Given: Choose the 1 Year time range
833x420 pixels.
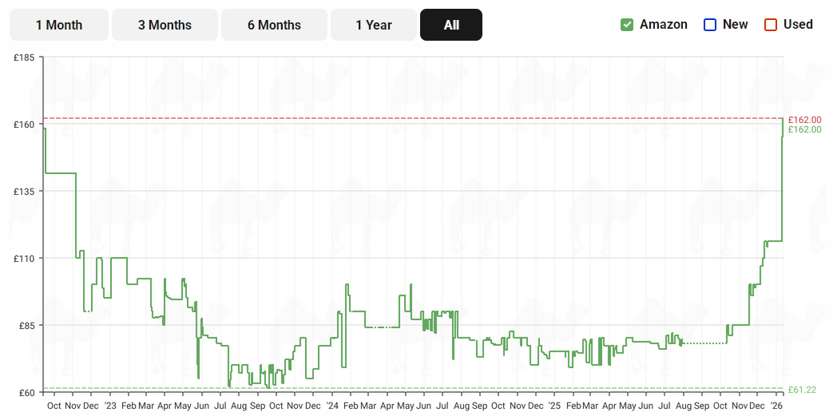Looking at the screenshot, I should [374, 25].
